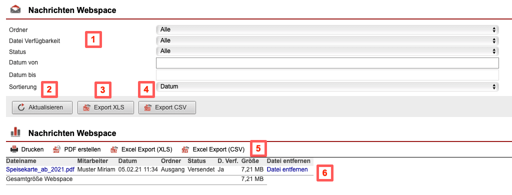The height and width of the screenshot is (195, 512).
Task: Click the PDF icon beside PDF erstellen
Action: point(57,149)
